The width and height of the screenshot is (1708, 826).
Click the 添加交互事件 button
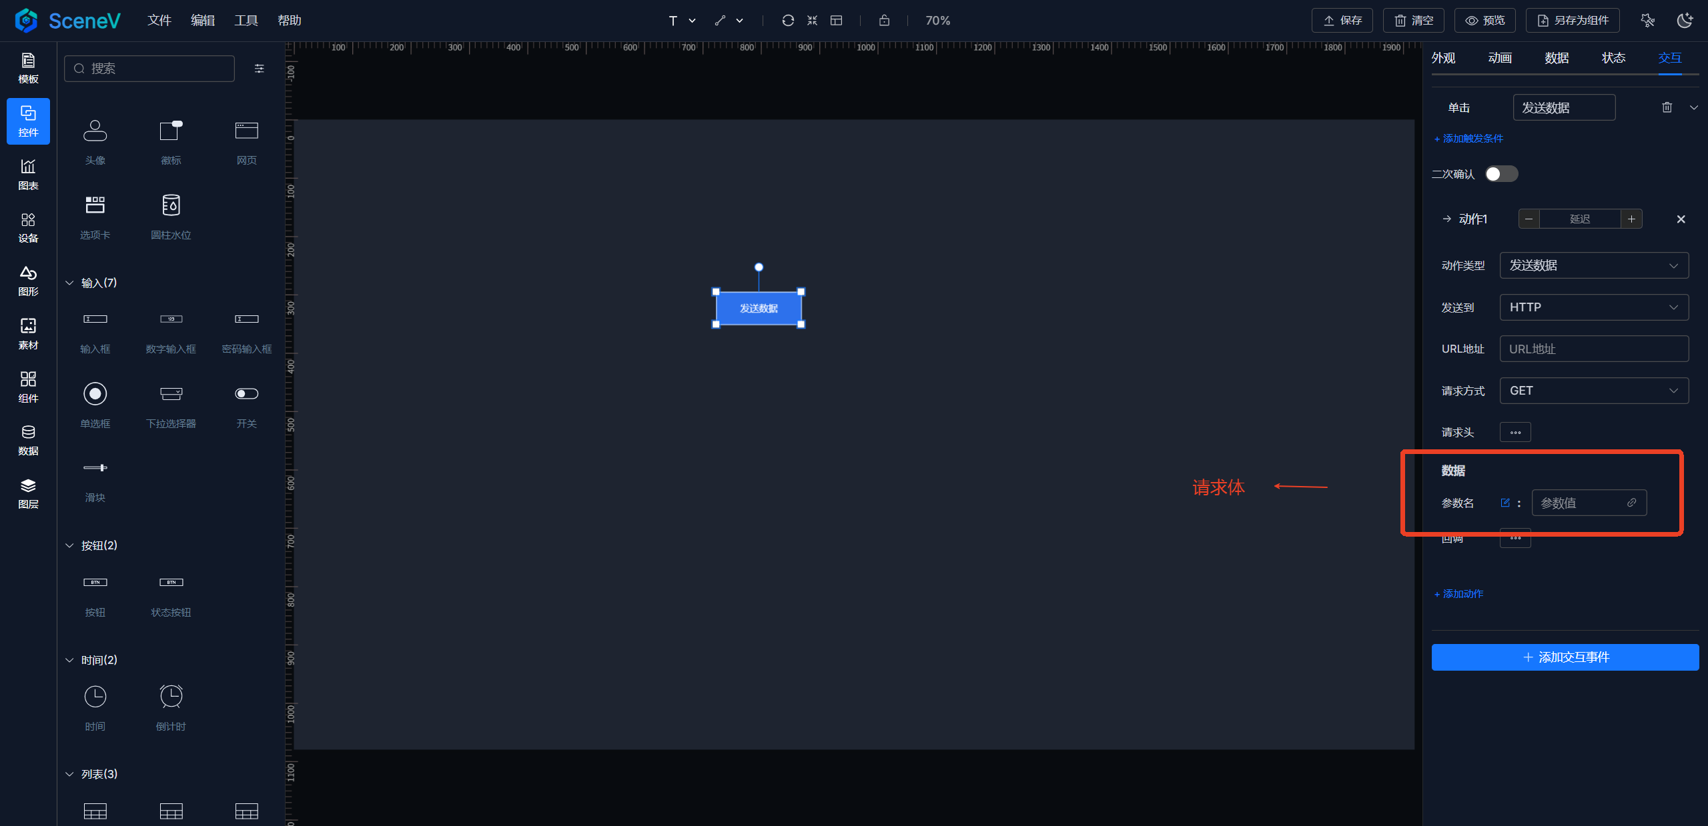pos(1565,657)
